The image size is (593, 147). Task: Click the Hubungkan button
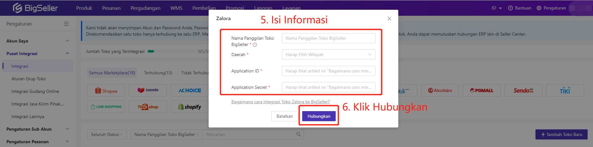pyautogui.click(x=319, y=116)
